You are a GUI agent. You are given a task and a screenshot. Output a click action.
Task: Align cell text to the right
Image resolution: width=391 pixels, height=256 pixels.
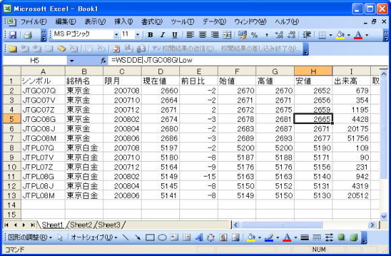[x=214, y=35]
